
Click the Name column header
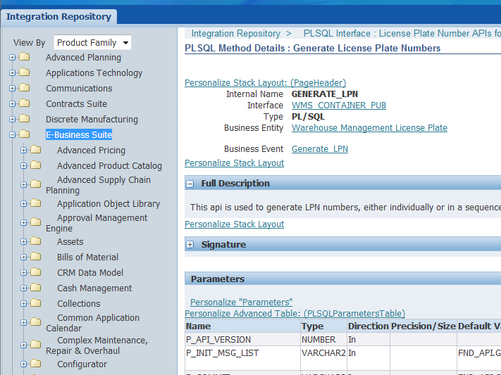pyautogui.click(x=242, y=326)
